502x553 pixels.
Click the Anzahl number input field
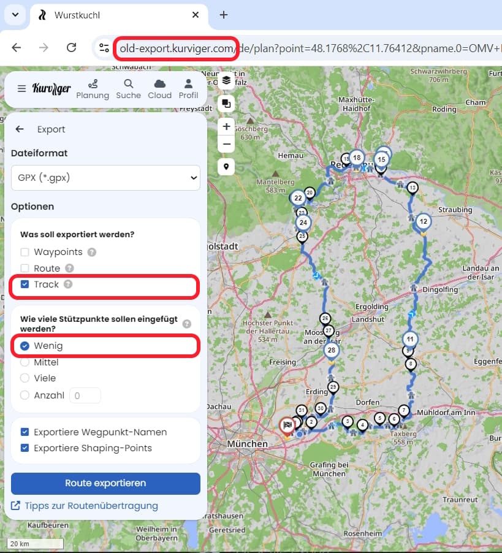(85, 395)
